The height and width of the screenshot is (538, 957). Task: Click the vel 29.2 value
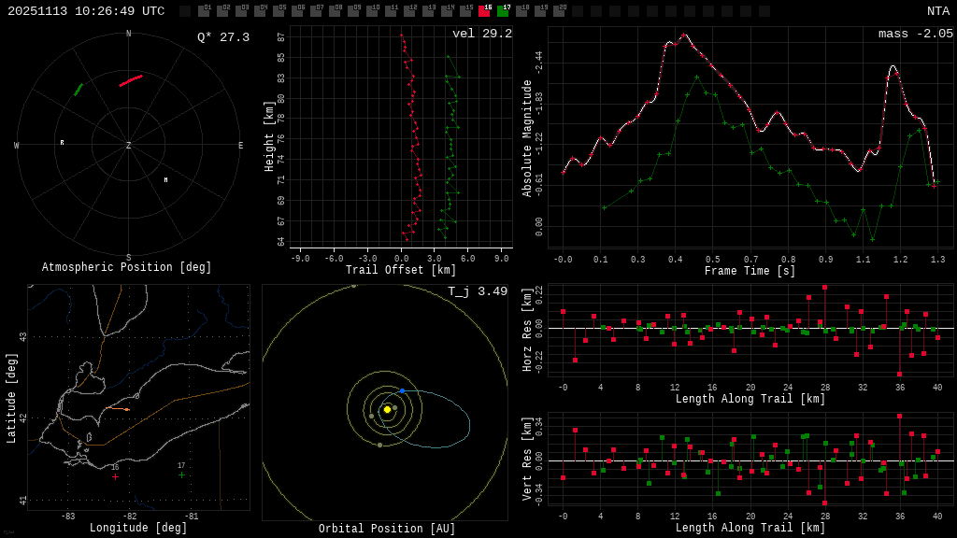(x=482, y=34)
